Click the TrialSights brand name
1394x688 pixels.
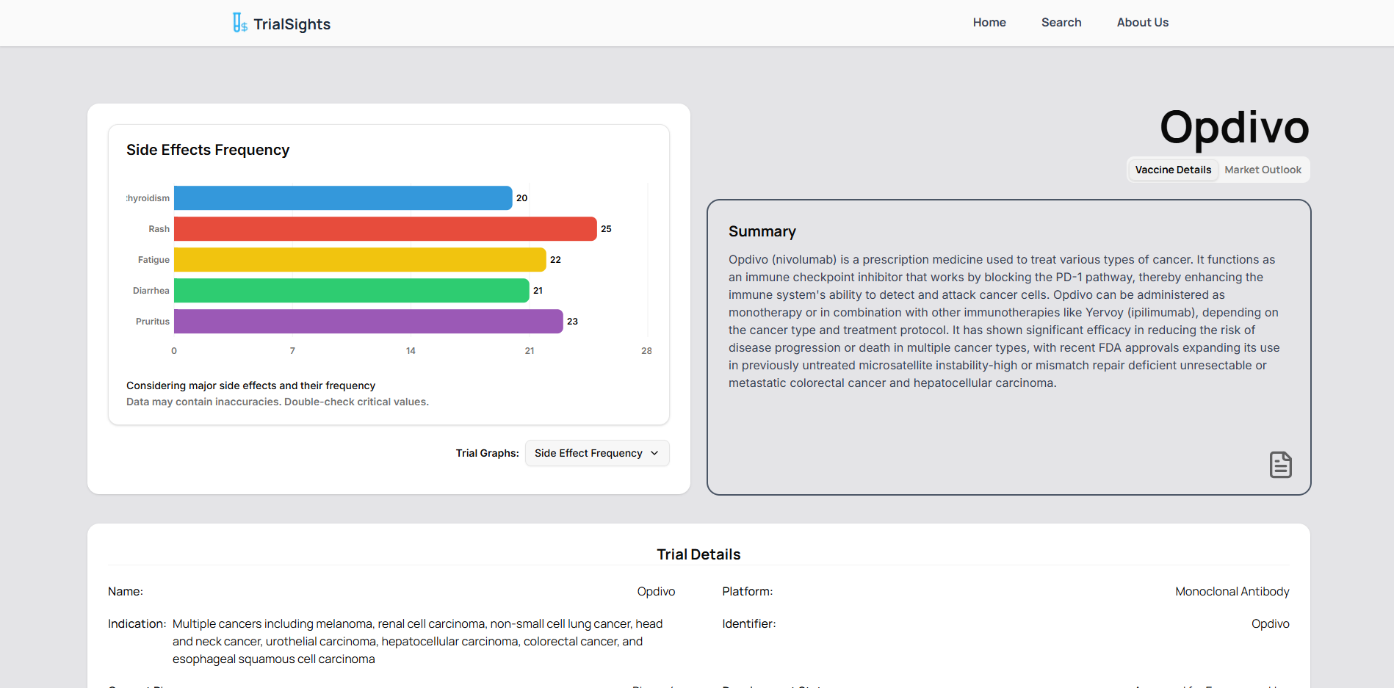click(292, 24)
